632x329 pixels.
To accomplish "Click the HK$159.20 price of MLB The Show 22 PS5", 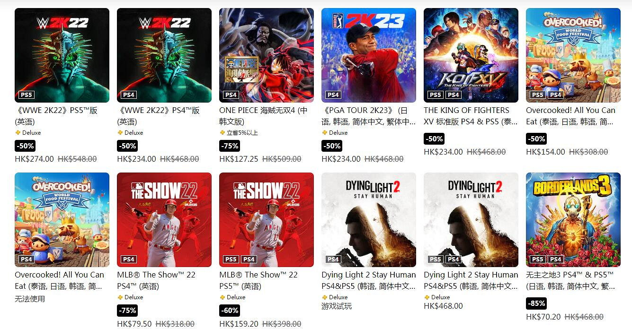I will pyautogui.click(x=239, y=324).
